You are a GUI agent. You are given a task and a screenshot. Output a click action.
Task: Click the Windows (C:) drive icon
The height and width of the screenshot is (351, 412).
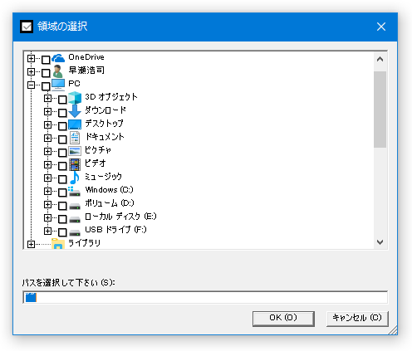coord(74,191)
